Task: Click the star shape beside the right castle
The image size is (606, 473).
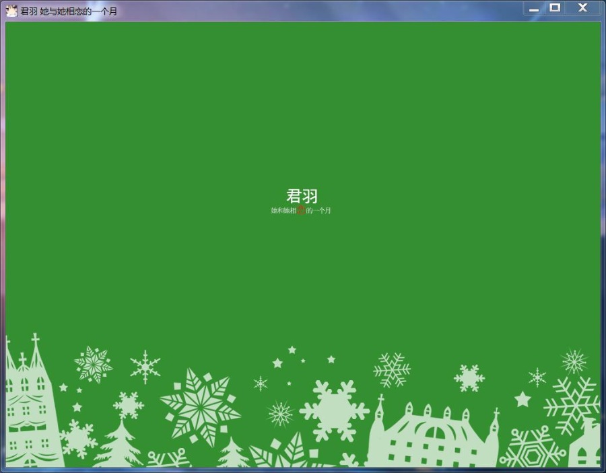Action: 523,399
